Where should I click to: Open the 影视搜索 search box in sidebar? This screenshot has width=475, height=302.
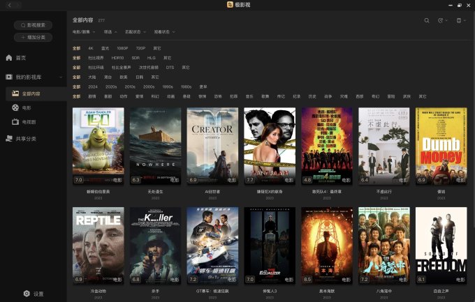(x=33, y=25)
